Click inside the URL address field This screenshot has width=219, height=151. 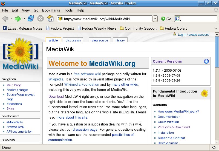click(104, 19)
